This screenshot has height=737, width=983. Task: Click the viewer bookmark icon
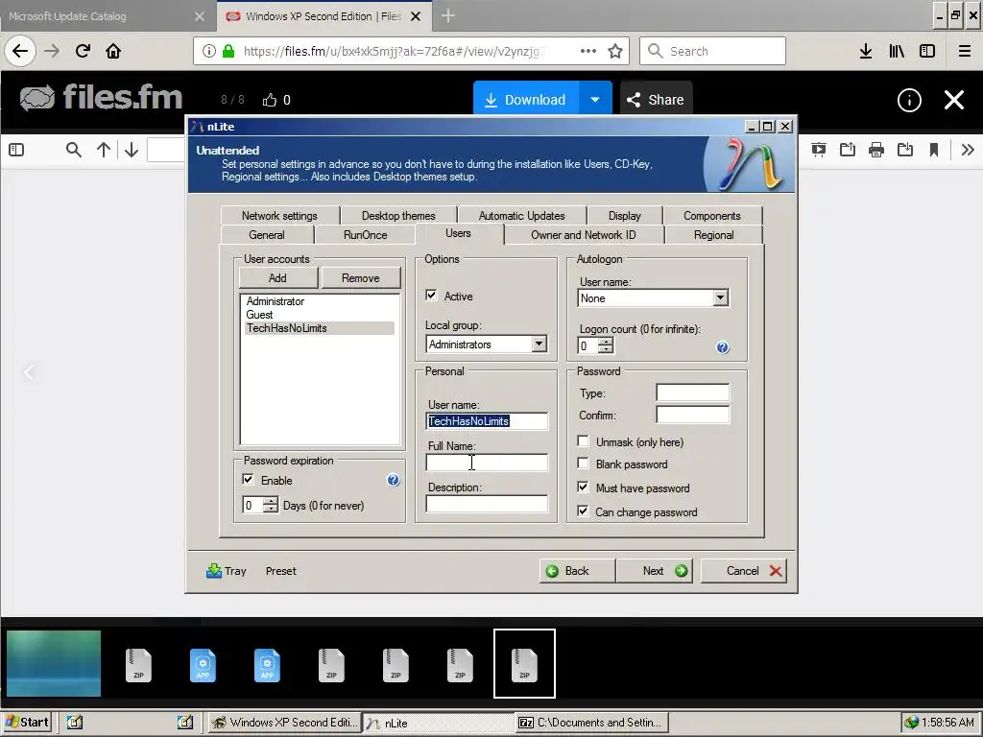[x=934, y=150]
